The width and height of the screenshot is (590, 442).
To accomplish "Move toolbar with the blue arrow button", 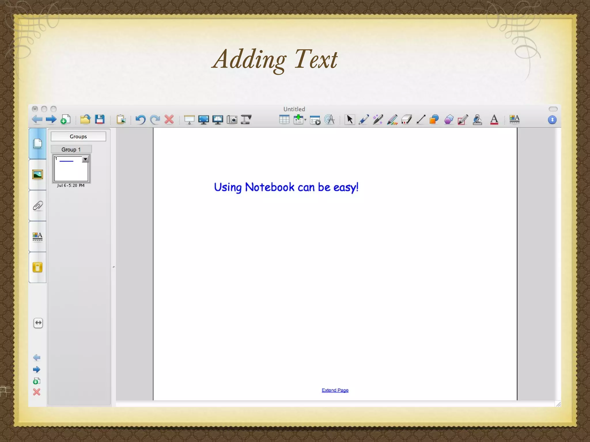I will 552,120.
